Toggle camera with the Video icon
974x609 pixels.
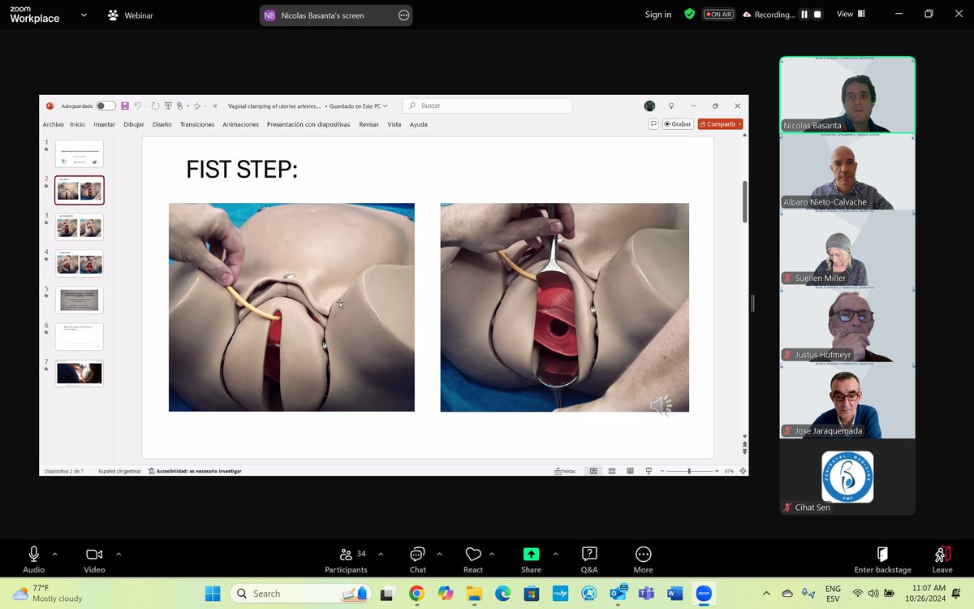coord(94,554)
